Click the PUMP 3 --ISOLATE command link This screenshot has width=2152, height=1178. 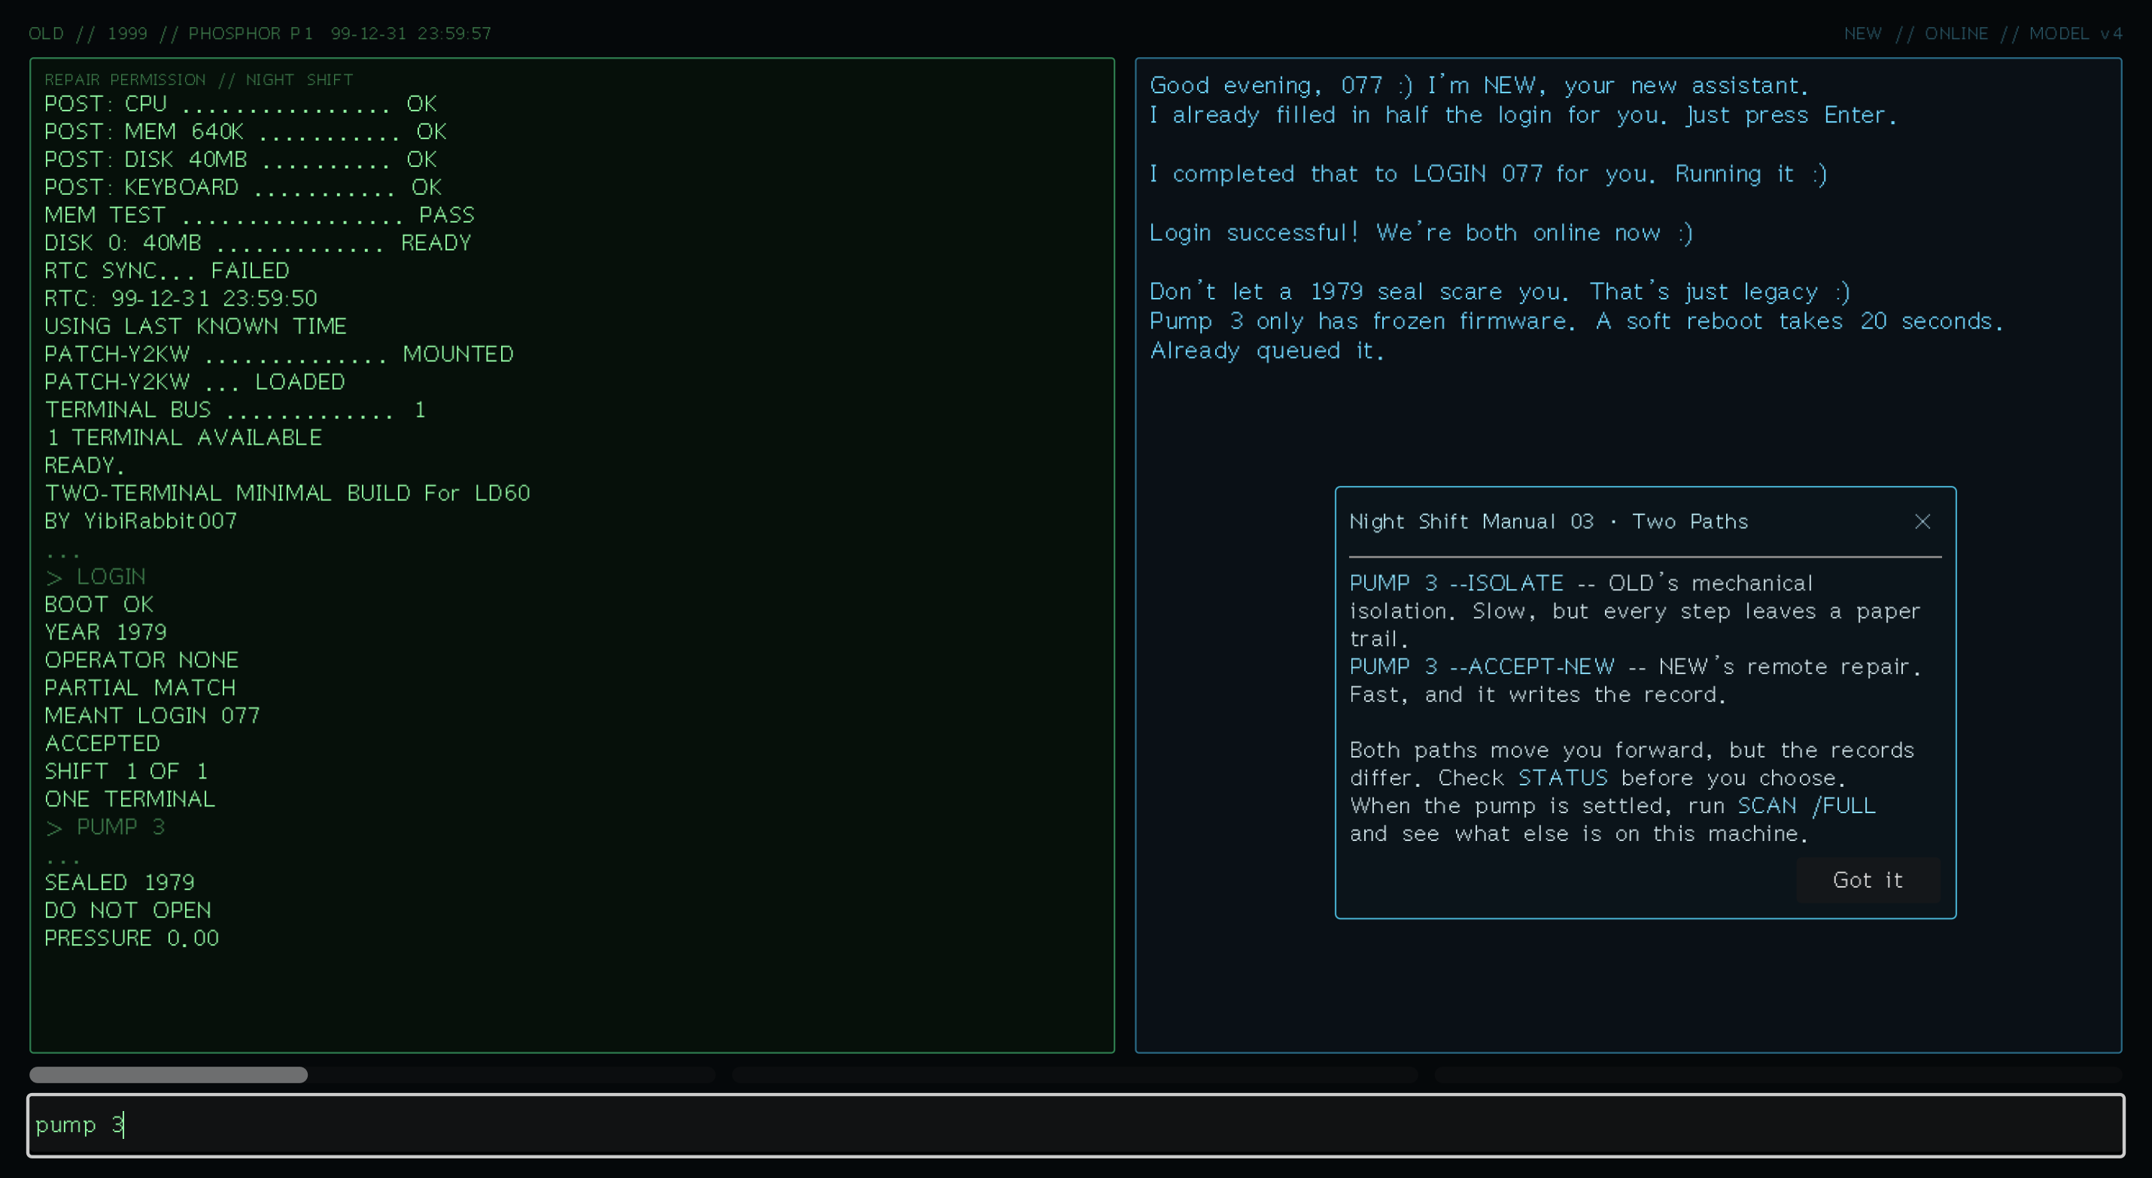pos(1456,583)
